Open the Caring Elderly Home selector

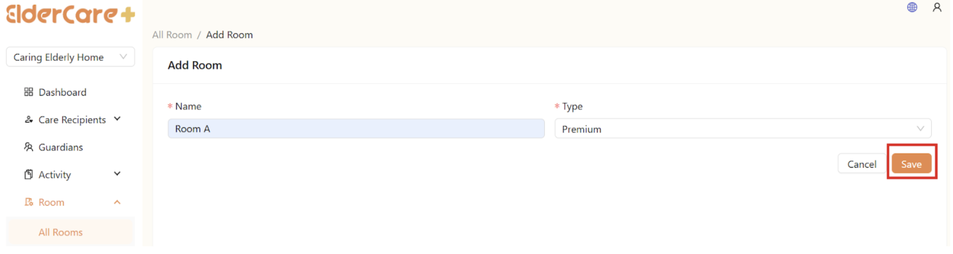(70, 57)
